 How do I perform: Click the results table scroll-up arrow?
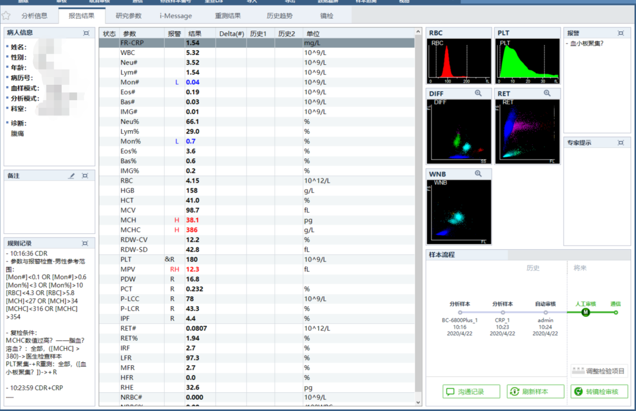418,32
